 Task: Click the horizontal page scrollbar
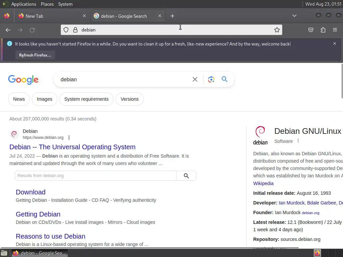pos(150,248)
